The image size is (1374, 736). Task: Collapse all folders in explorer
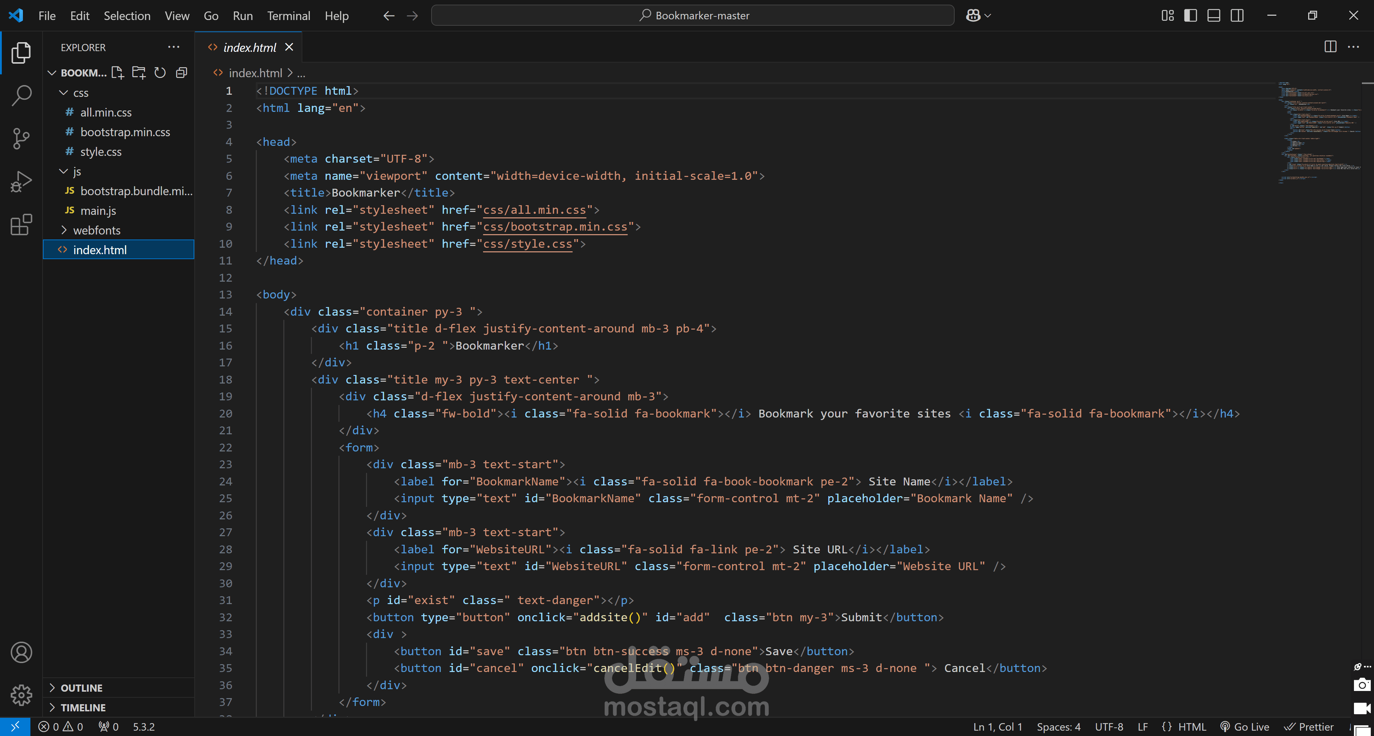(x=181, y=73)
